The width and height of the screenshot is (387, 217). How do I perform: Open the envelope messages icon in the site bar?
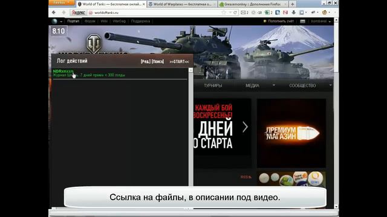[302, 22]
